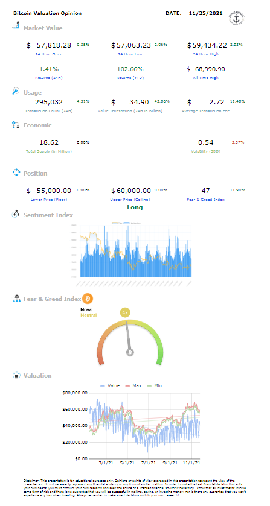Click the Valuation section icon
The image size is (270, 506).
[16, 375]
